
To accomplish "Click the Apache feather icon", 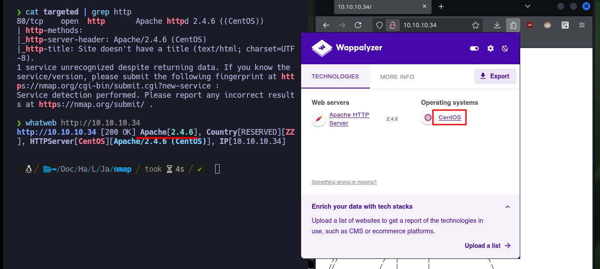I will pyautogui.click(x=319, y=119).
